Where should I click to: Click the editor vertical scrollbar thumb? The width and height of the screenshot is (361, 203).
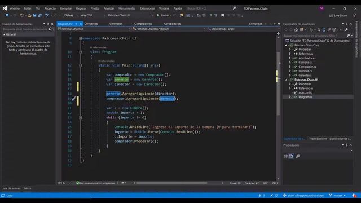tap(278, 83)
